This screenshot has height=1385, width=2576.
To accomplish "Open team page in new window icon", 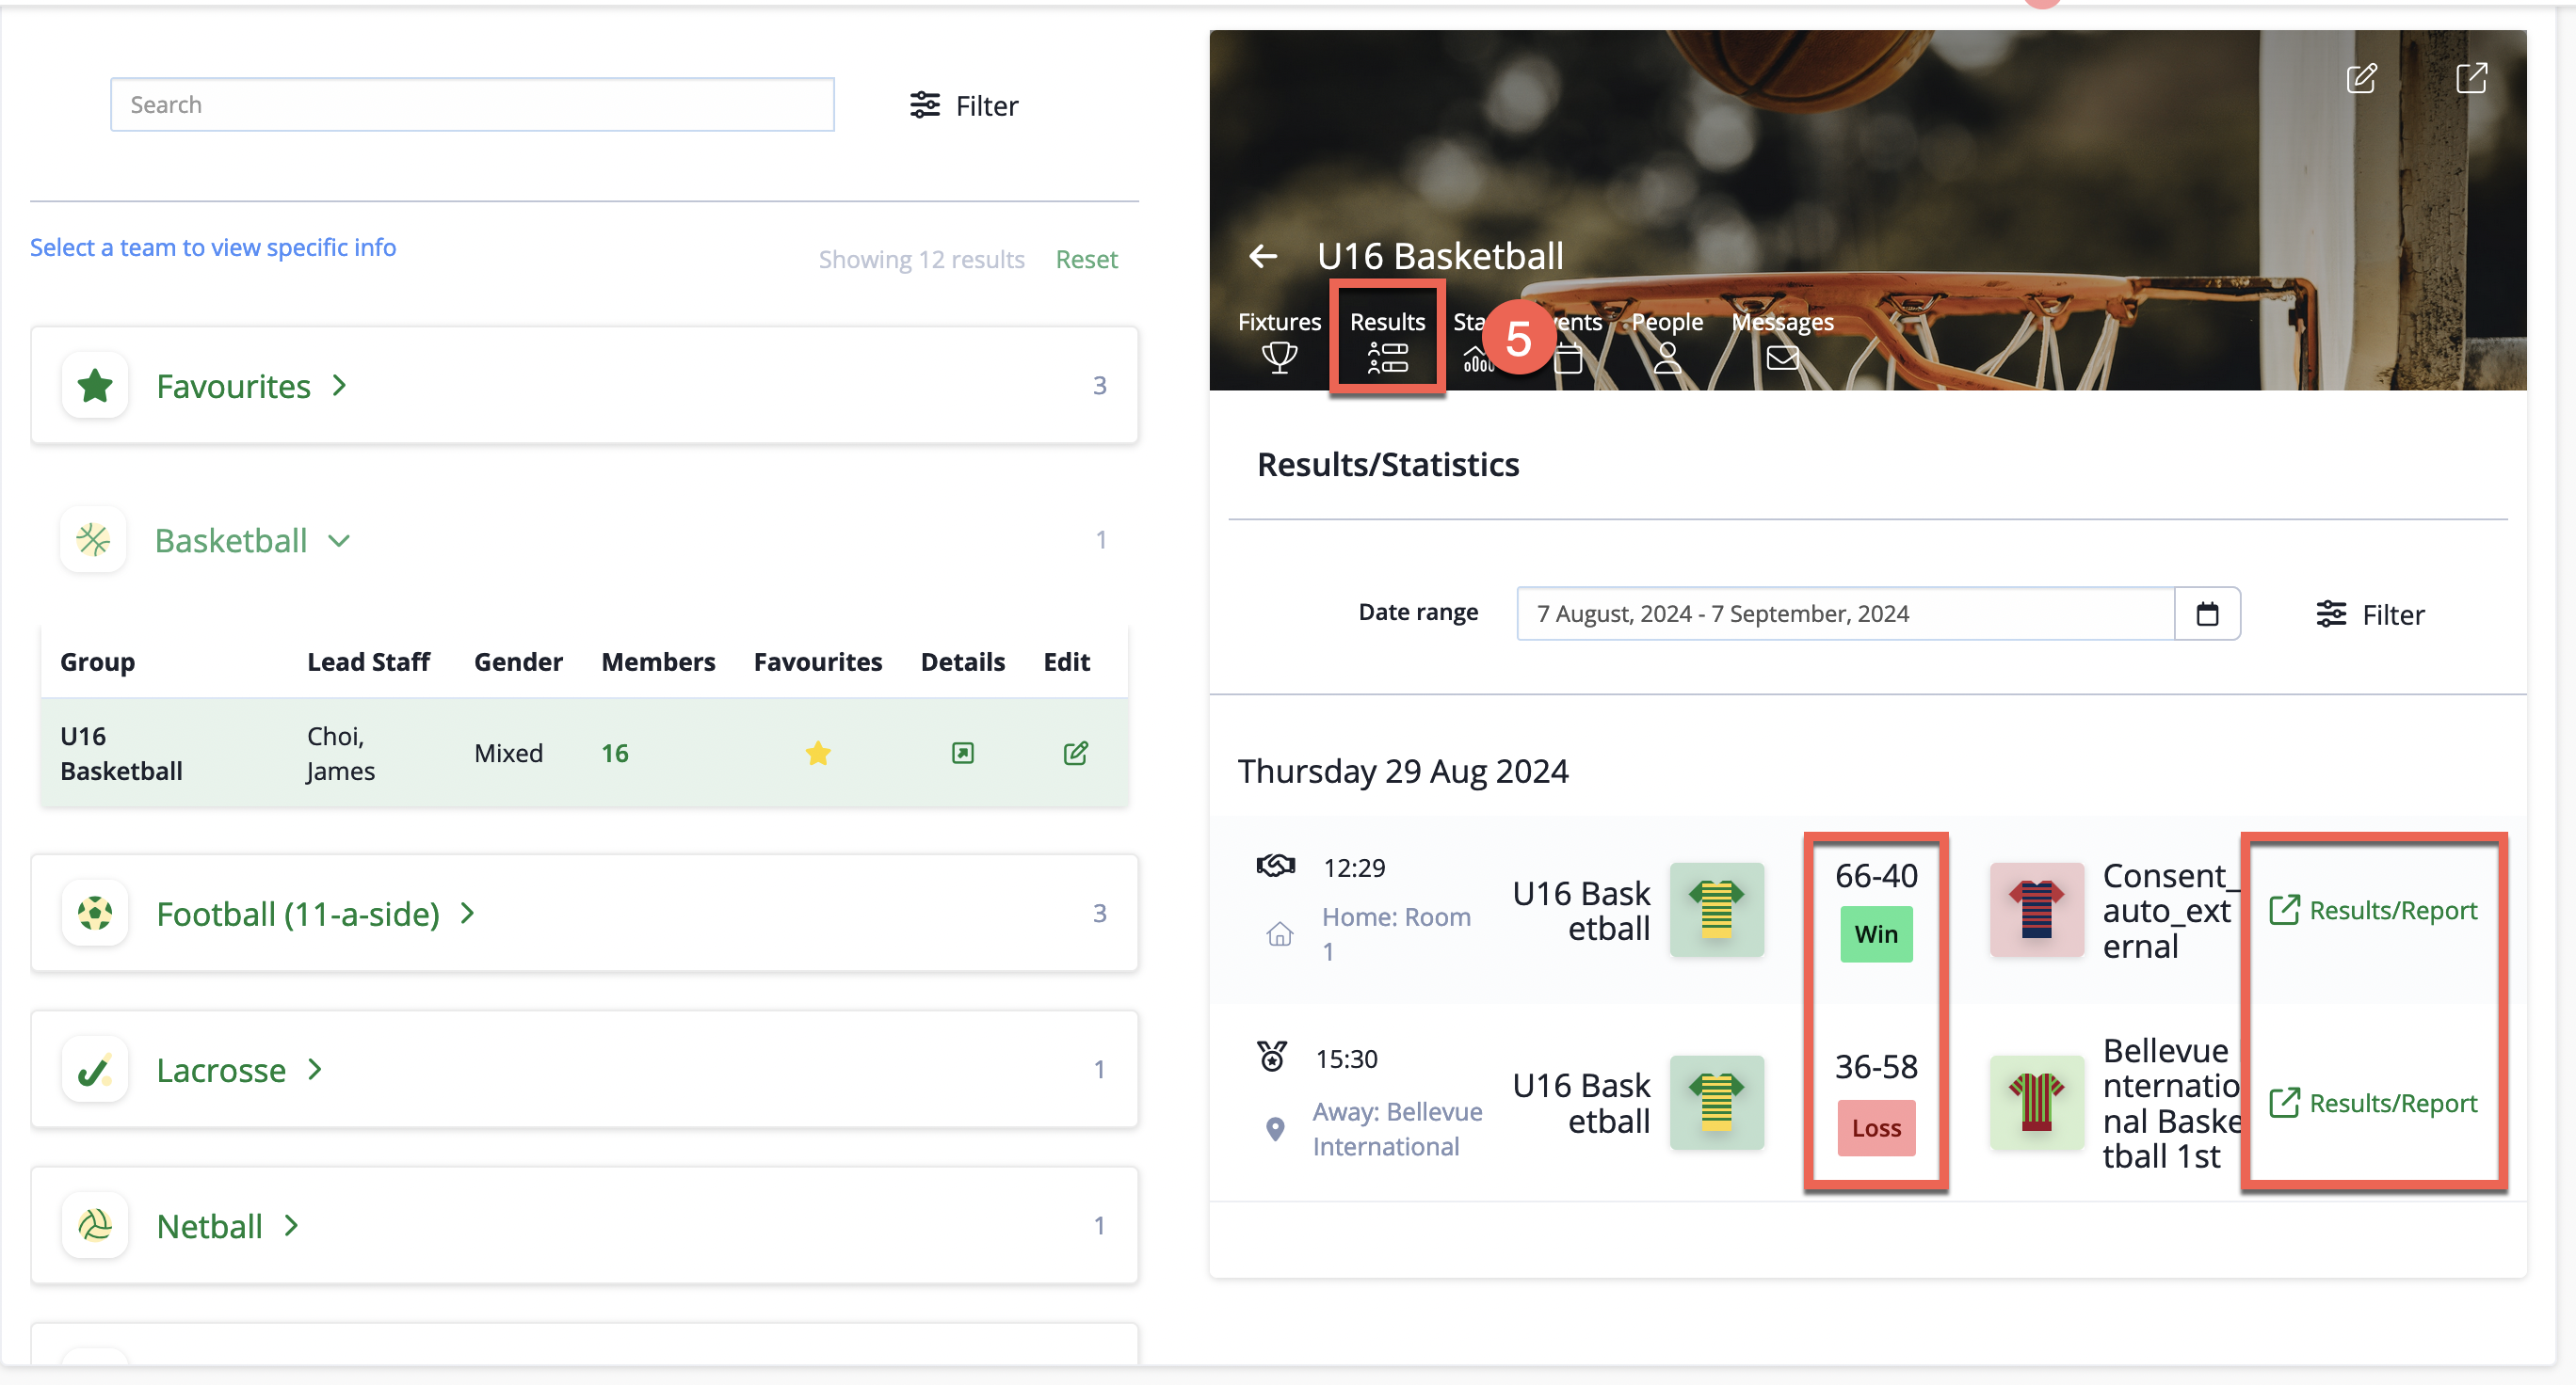I will 2471,78.
